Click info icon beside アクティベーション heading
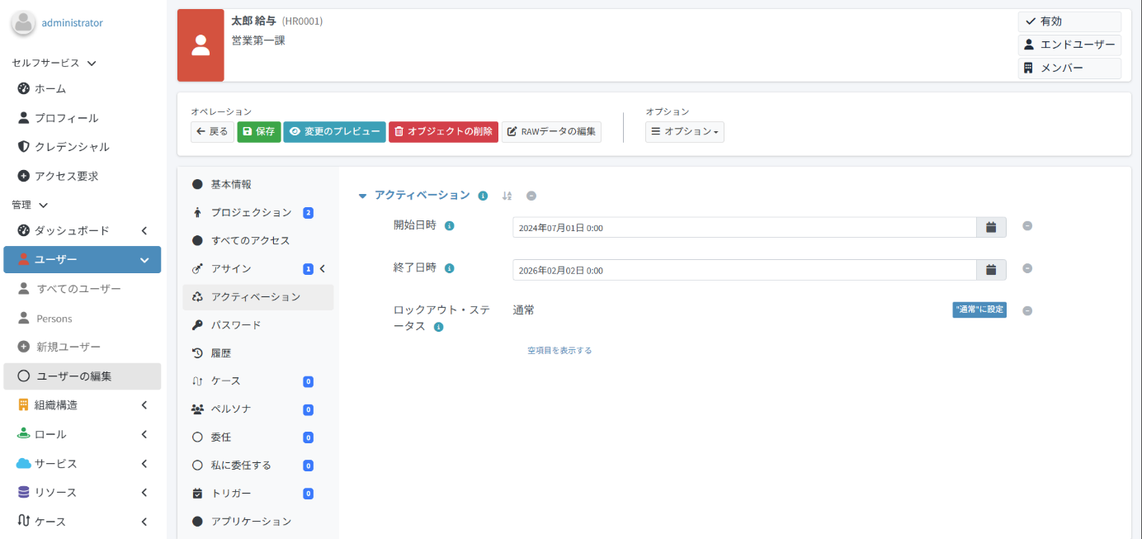The height and width of the screenshot is (539, 1142). [483, 196]
